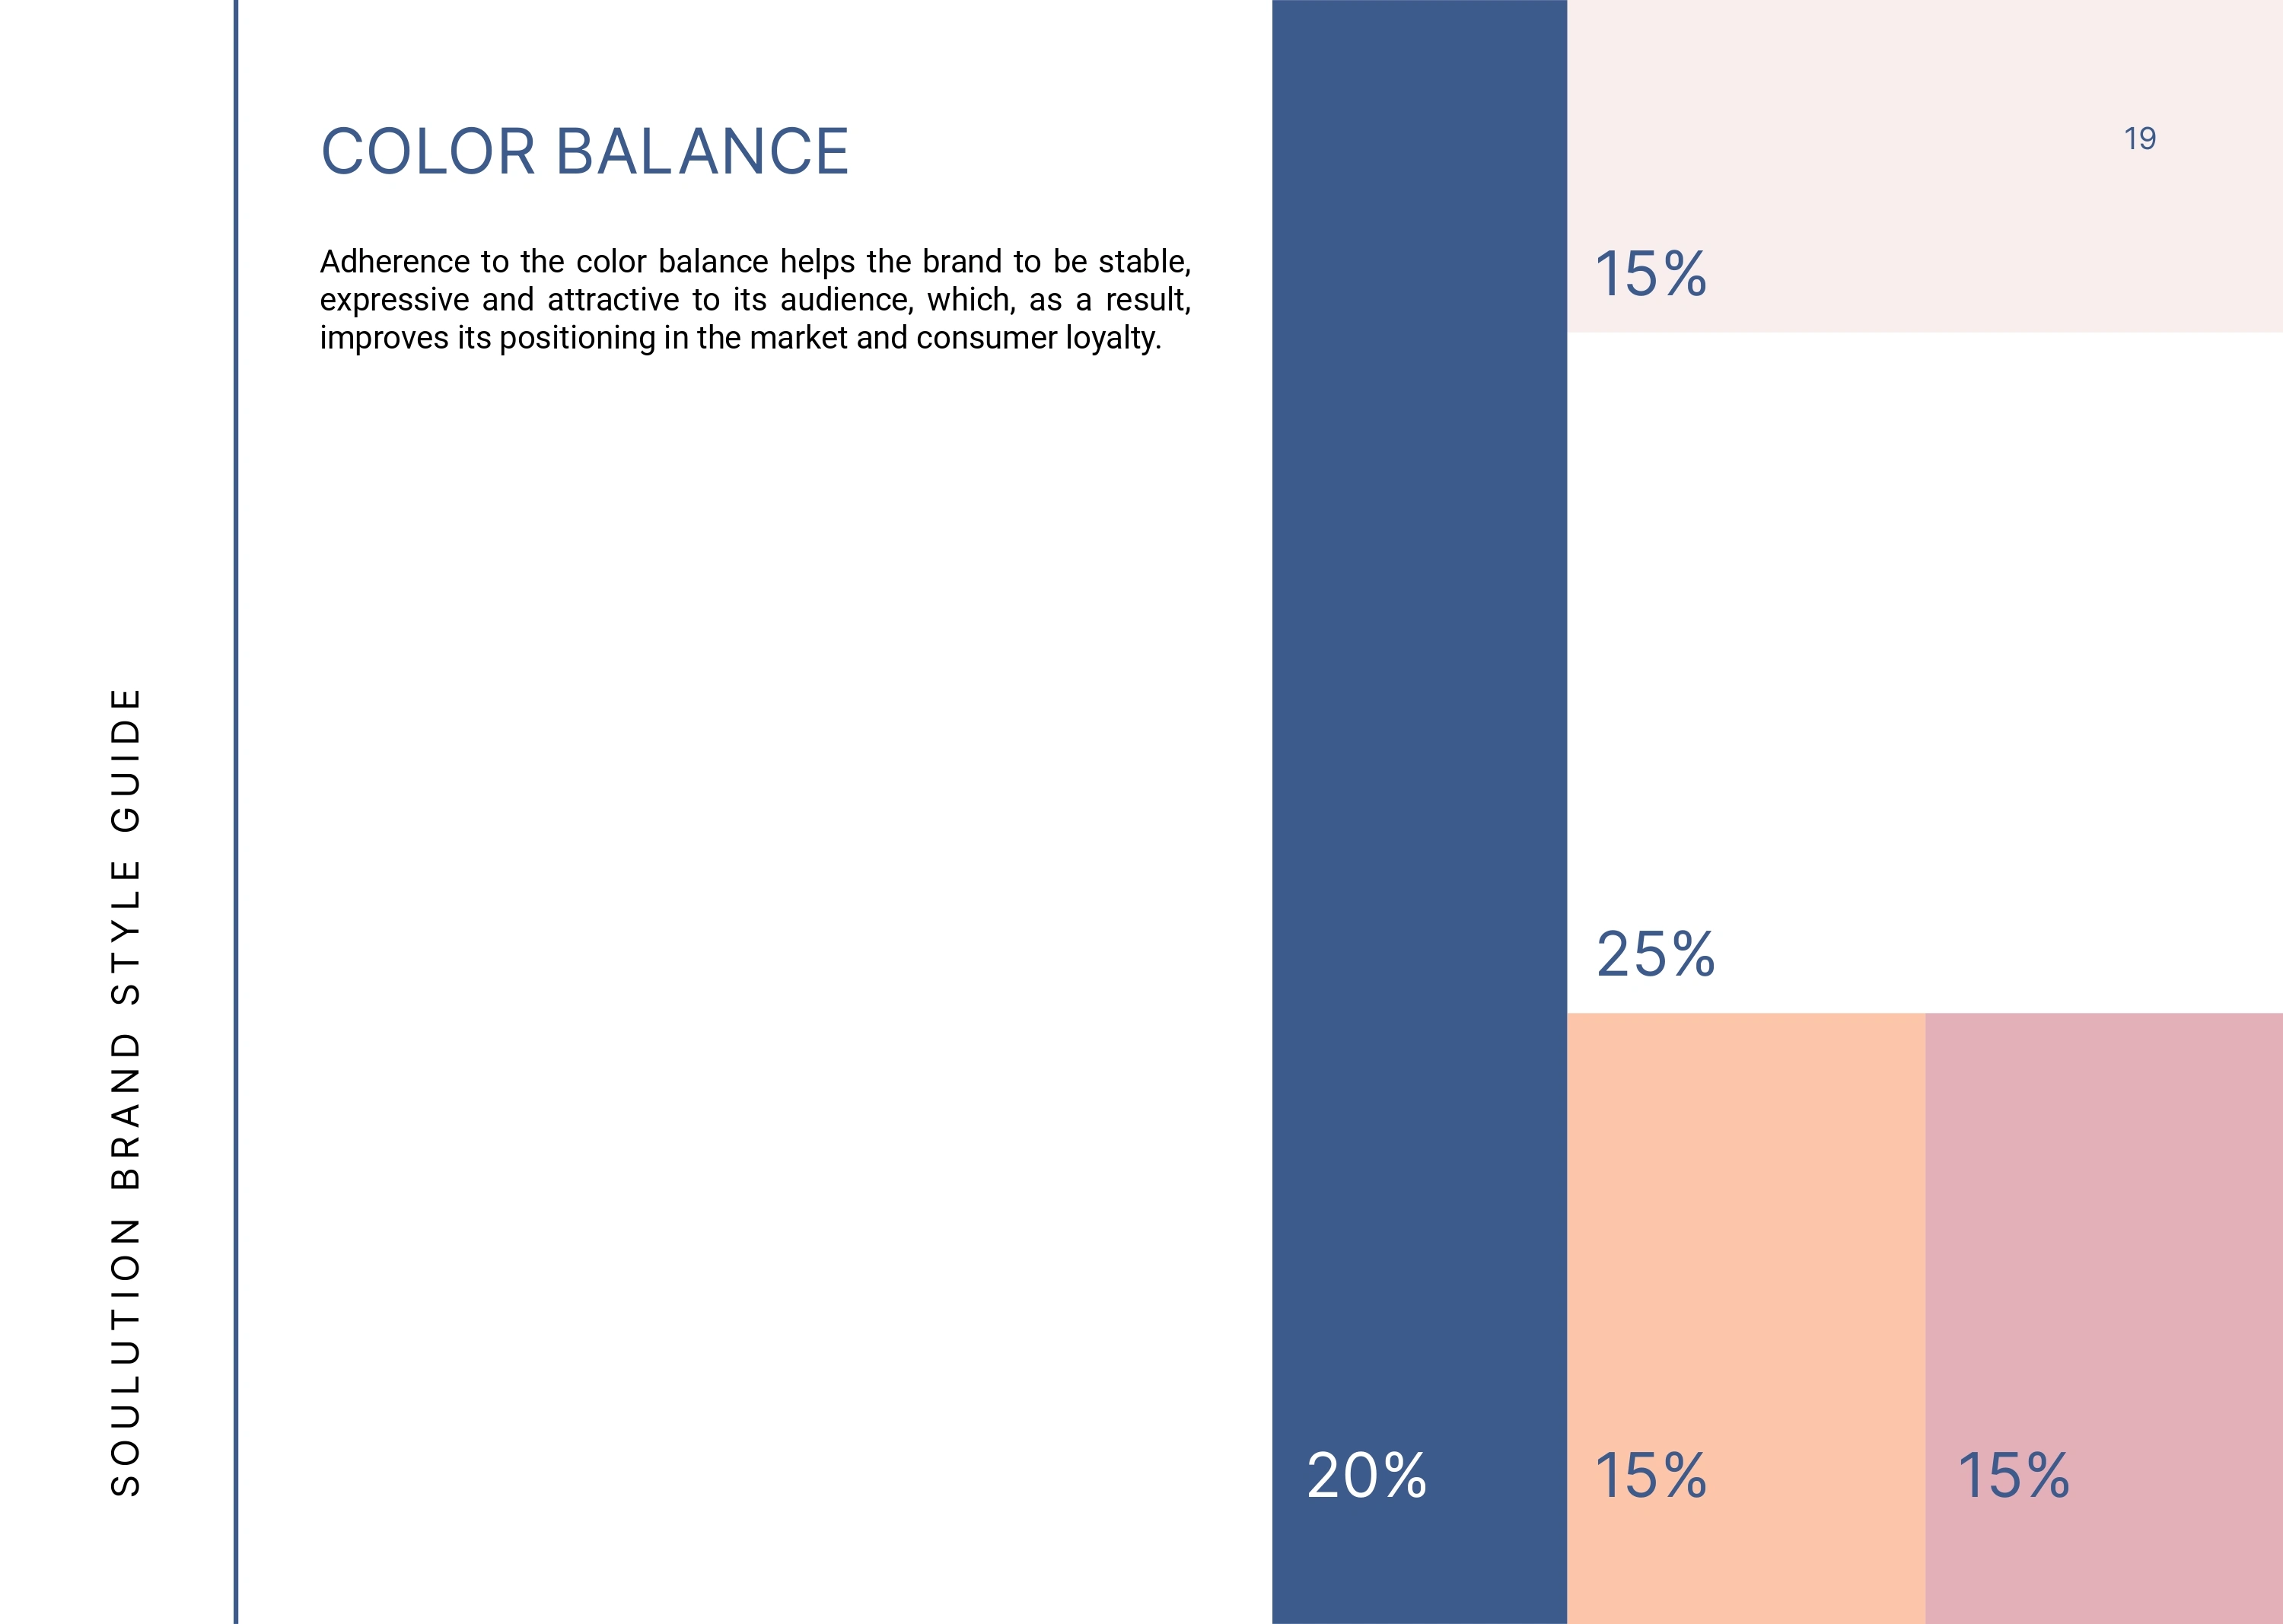The image size is (2283, 1624).
Task: Click the thin vertical blue divider line
Action: point(236,800)
